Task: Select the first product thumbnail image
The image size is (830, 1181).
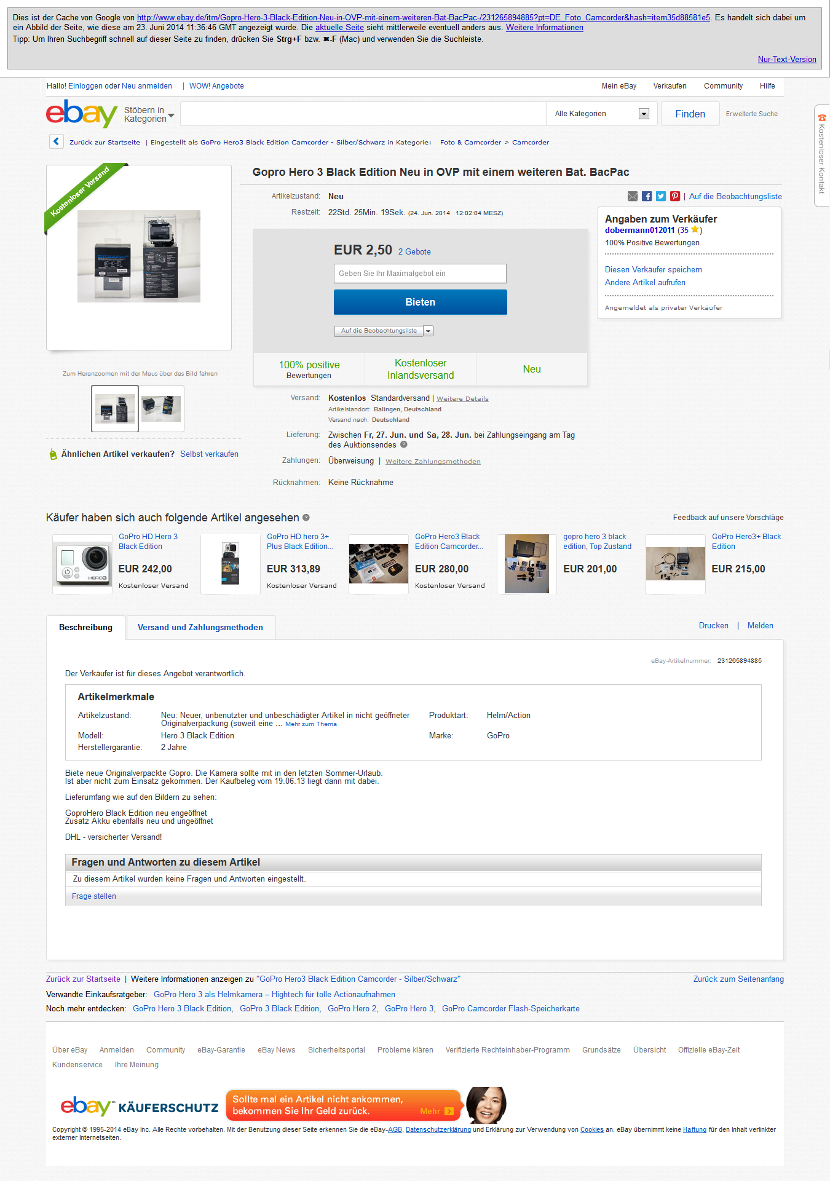Action: 115,409
